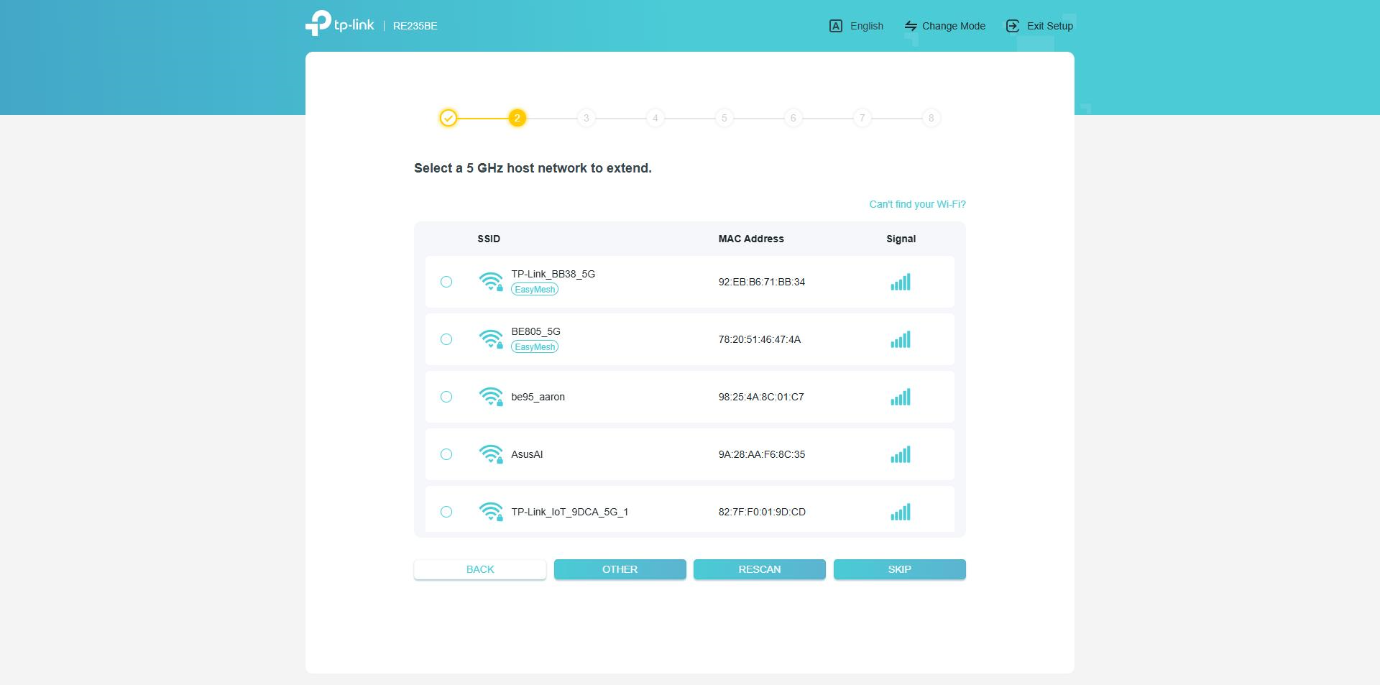Click the Exit Setup door icon
This screenshot has width=1380, height=685.
pyautogui.click(x=1013, y=26)
